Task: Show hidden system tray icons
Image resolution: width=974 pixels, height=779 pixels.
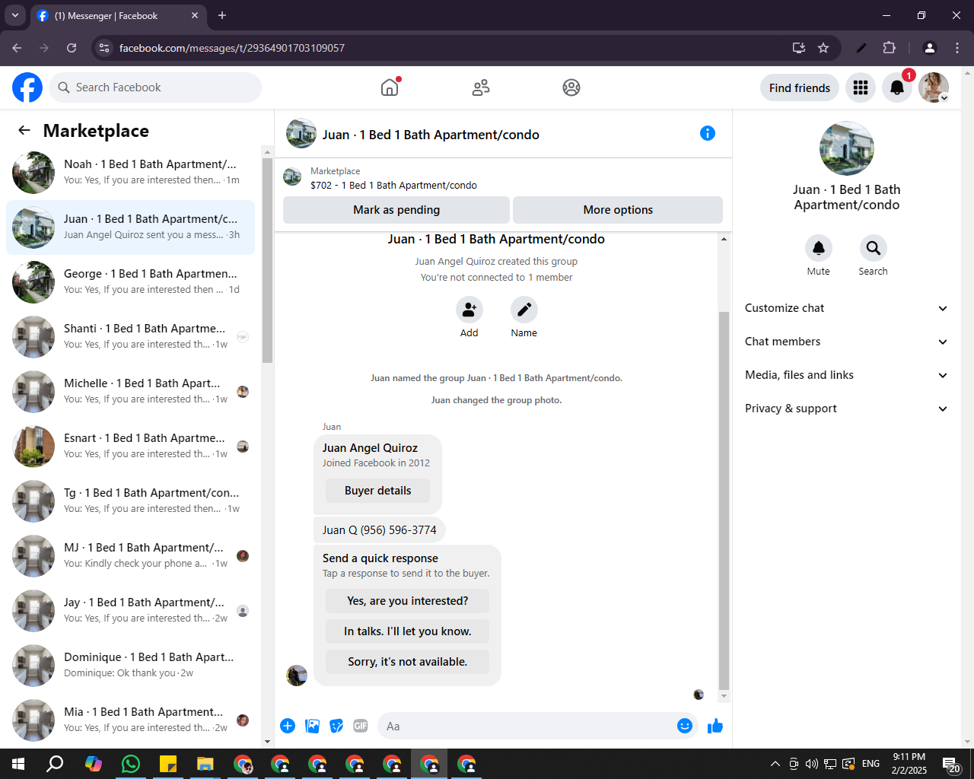Action: click(x=775, y=764)
